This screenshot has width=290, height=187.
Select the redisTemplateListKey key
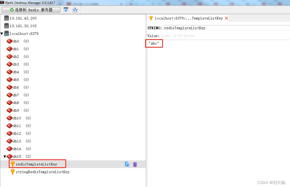[x=37, y=164]
